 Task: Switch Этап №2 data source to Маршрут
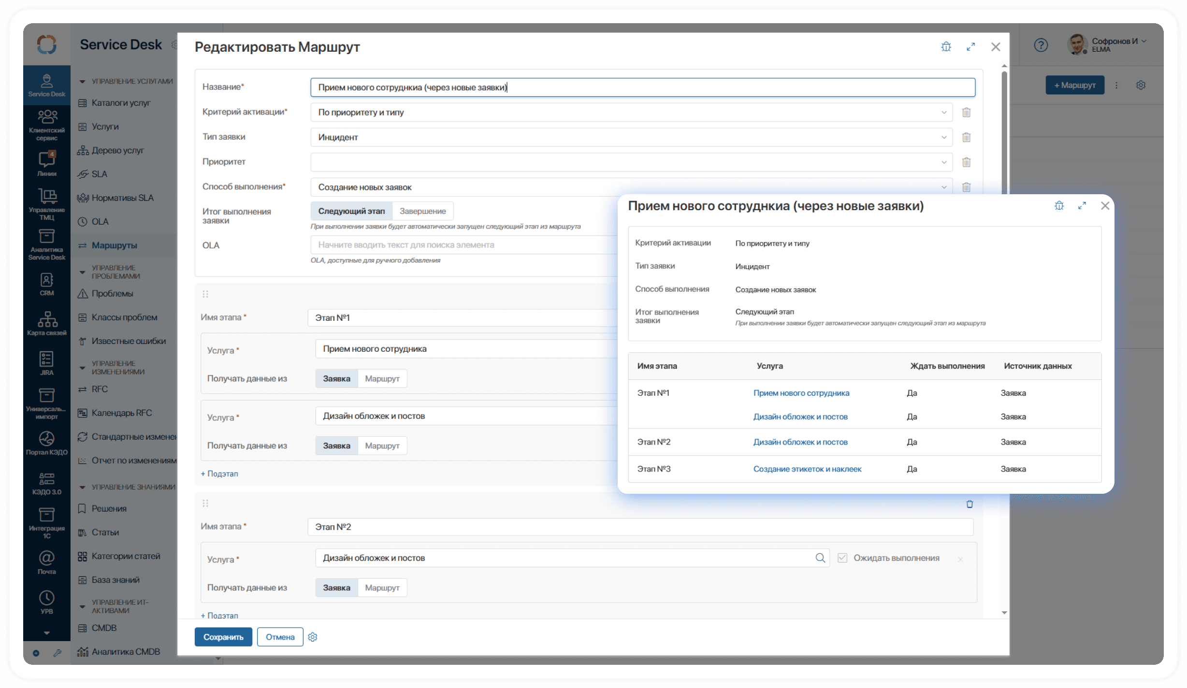tap(382, 588)
